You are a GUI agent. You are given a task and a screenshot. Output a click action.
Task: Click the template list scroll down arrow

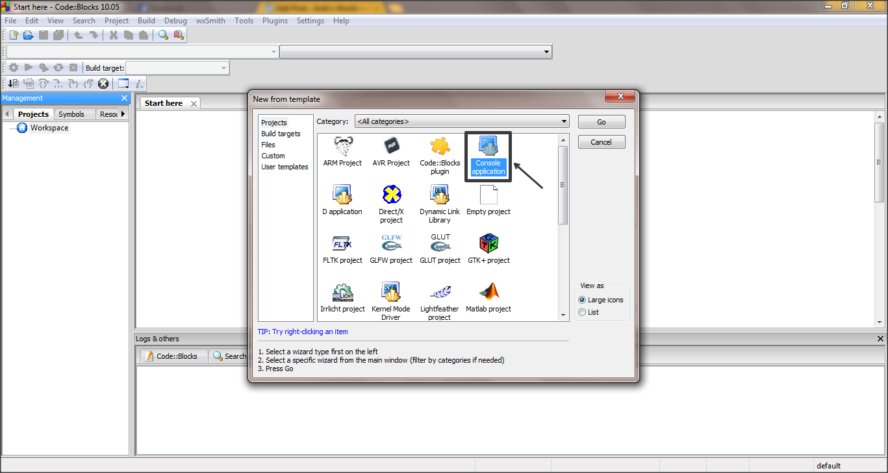point(563,315)
